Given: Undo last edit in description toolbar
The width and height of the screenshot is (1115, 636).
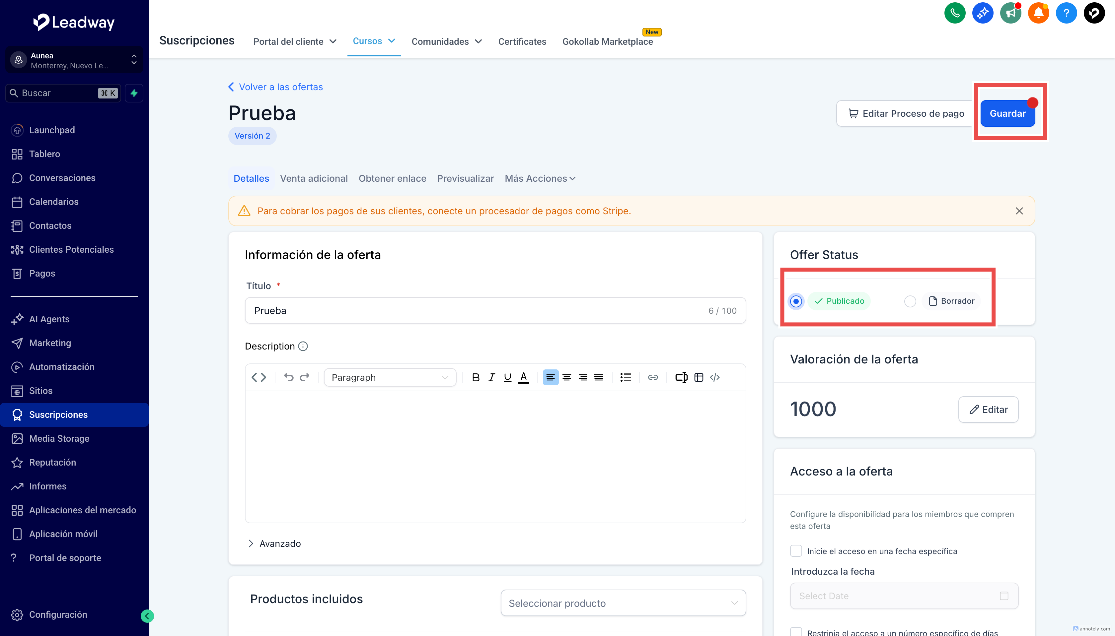Looking at the screenshot, I should coord(288,377).
